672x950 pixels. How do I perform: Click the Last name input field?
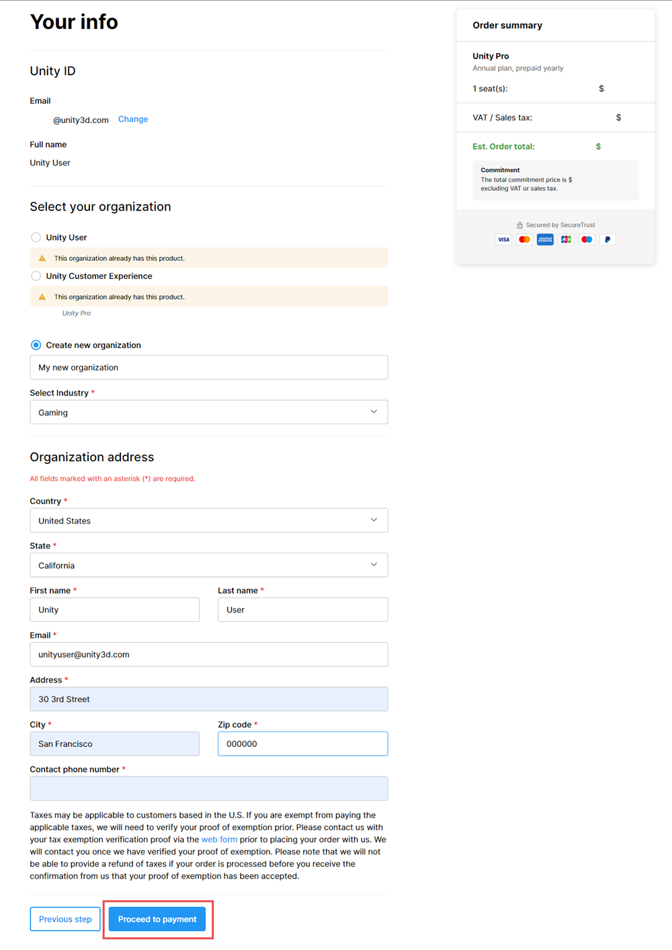[x=302, y=610]
